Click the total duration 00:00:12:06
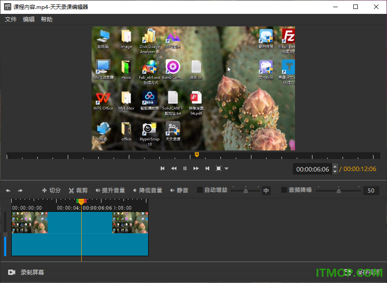Viewport: 387px width, 283px height. pos(360,169)
